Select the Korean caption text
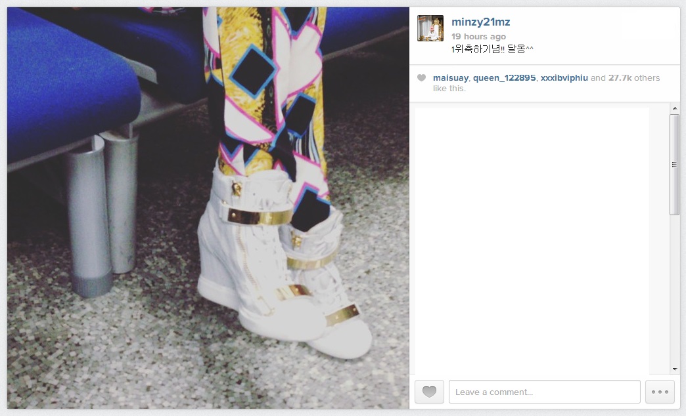Viewport: 686px width, 416px height. pyautogui.click(x=492, y=49)
